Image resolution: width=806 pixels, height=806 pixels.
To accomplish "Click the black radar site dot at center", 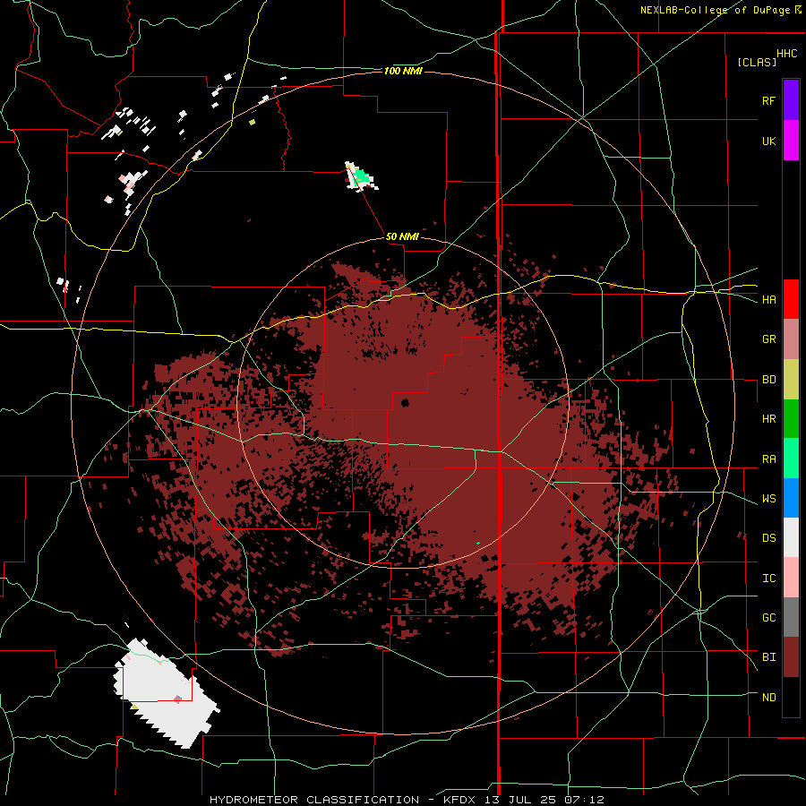I will coord(405,402).
